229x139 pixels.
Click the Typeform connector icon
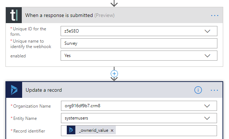(x=14, y=15)
